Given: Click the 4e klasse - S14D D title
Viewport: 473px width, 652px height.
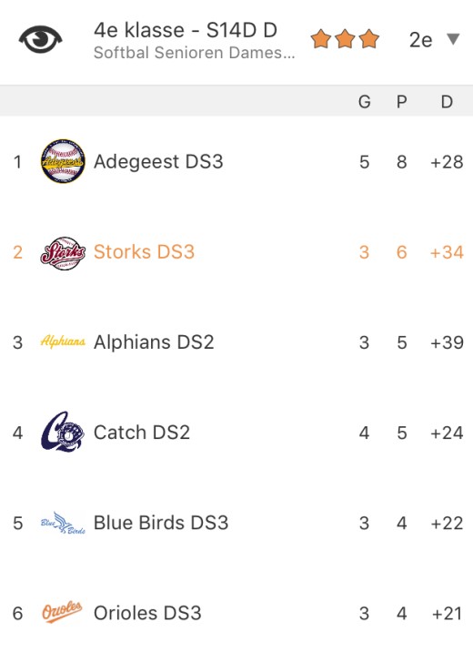Looking at the screenshot, I should tap(186, 30).
